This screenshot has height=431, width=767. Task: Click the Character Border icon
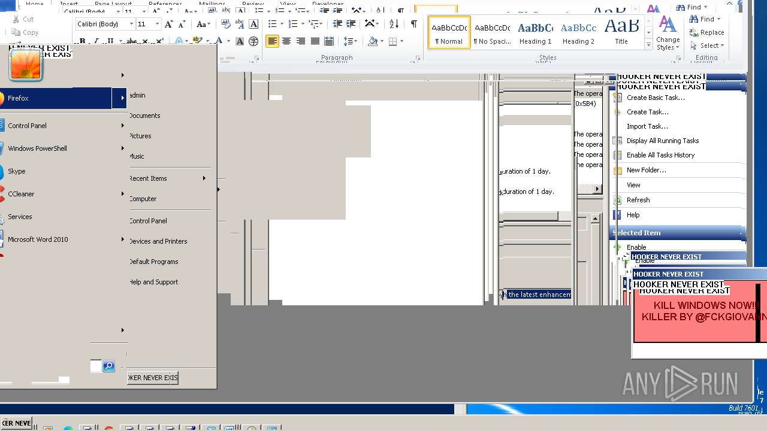click(254, 24)
